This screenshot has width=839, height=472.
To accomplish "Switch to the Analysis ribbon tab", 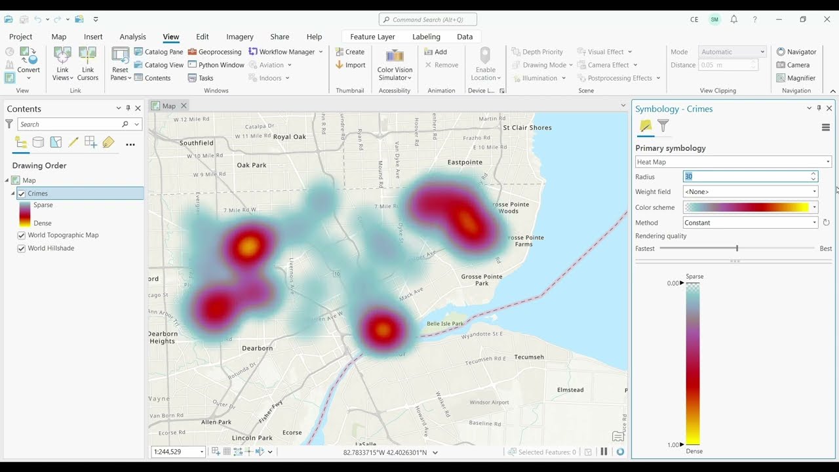I will (132, 37).
